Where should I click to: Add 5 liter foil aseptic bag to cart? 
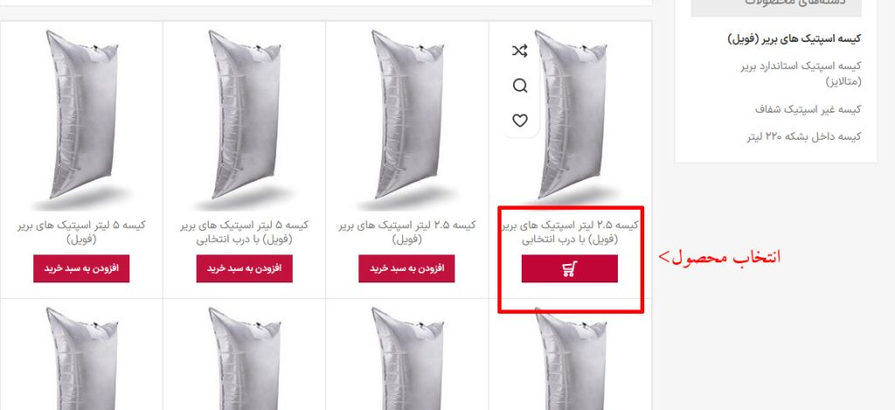click(x=81, y=268)
